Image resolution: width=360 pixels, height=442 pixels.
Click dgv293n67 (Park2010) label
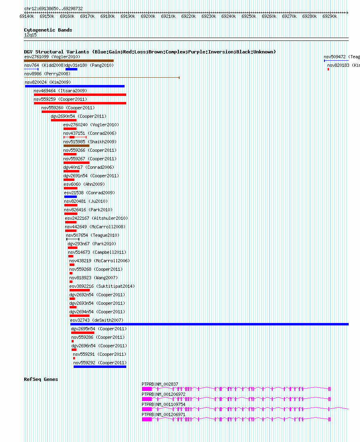(92, 243)
